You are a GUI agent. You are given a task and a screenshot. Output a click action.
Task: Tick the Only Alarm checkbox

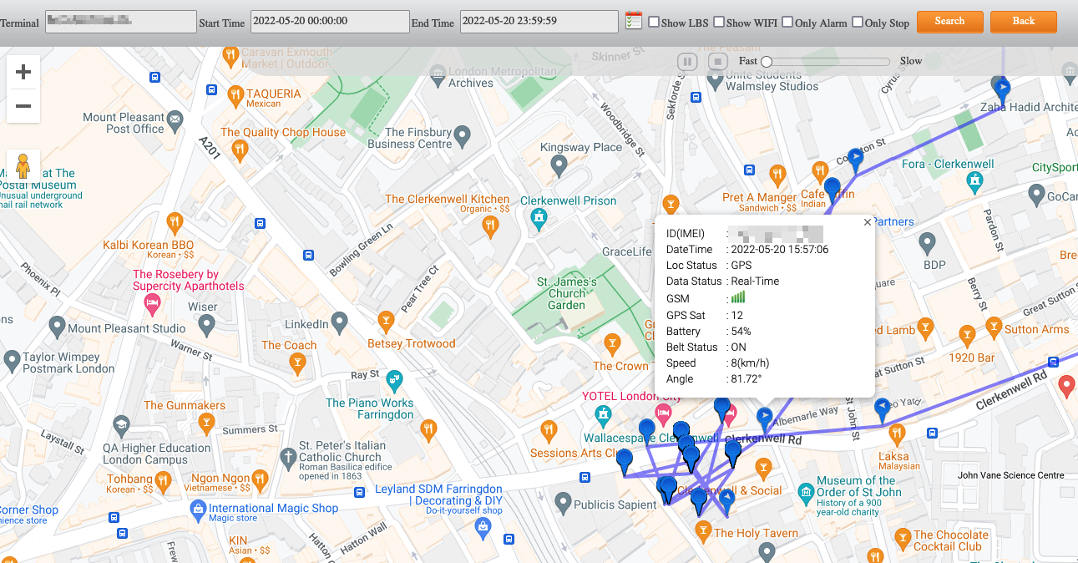click(787, 22)
